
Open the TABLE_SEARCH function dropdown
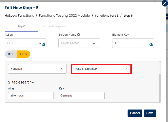101,69
